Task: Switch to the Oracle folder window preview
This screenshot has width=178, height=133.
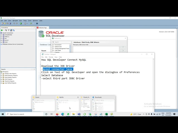Action: click(44, 104)
